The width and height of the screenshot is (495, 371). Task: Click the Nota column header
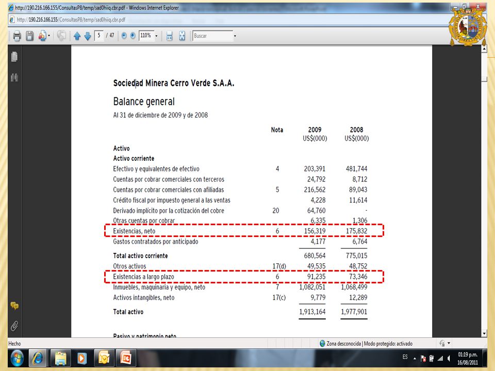(x=277, y=130)
